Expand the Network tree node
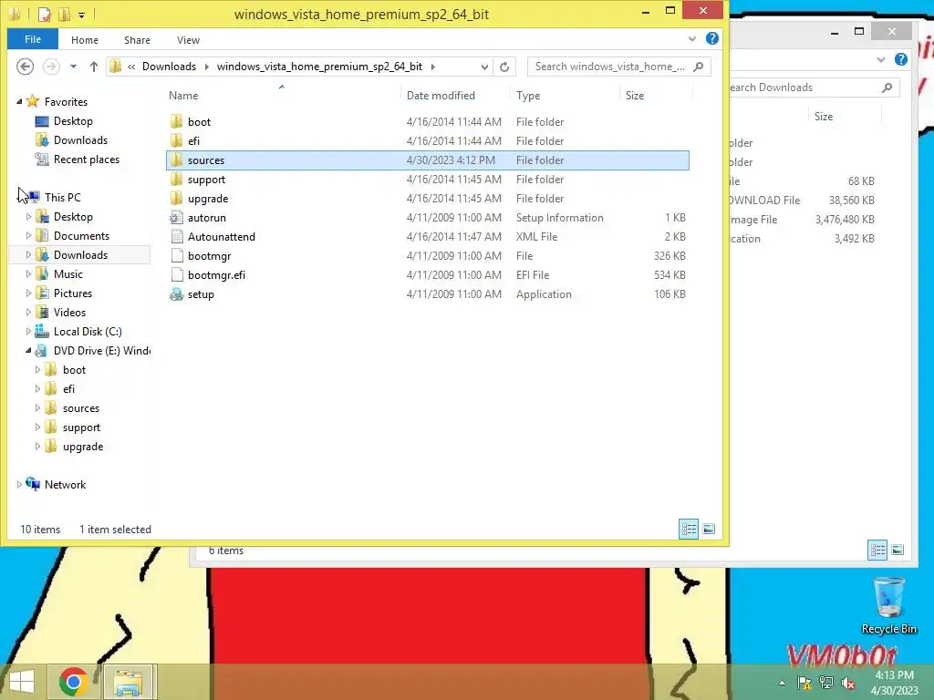Viewport: 934px width, 700px height. tap(19, 485)
